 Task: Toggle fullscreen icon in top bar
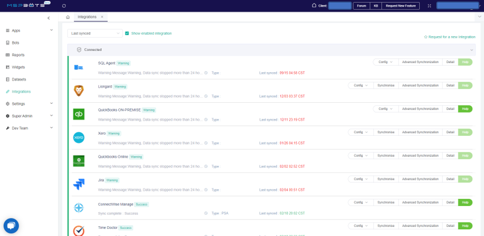pos(430,6)
